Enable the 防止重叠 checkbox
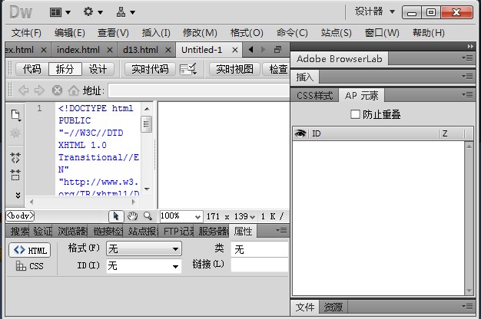The height and width of the screenshot is (319, 481). click(355, 114)
